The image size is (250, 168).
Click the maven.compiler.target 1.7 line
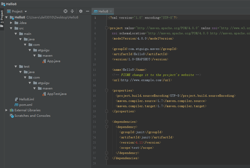[x=161, y=106]
